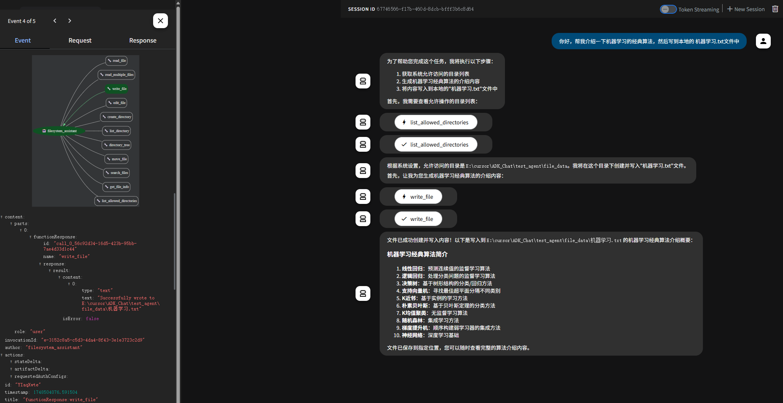Select the list_allowed_directories graph node
Screen dimensions: 783x403
(x=117, y=201)
